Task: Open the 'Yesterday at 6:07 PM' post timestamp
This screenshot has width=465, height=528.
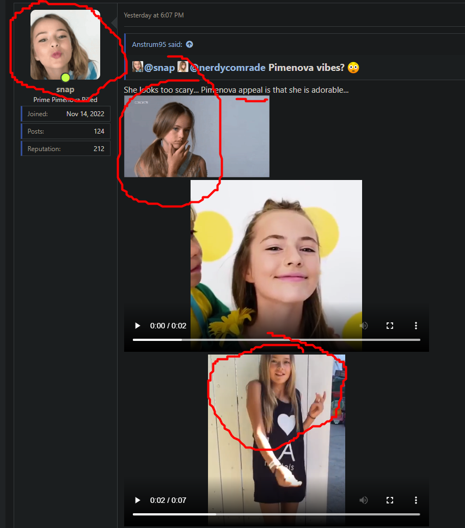Action: click(154, 15)
